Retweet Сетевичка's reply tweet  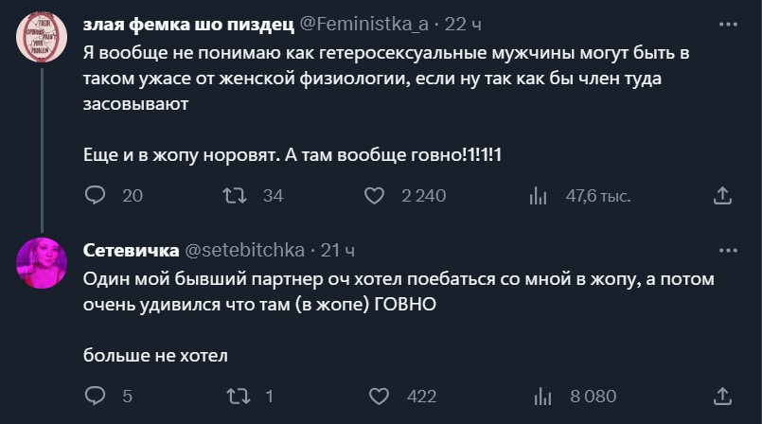tap(233, 396)
